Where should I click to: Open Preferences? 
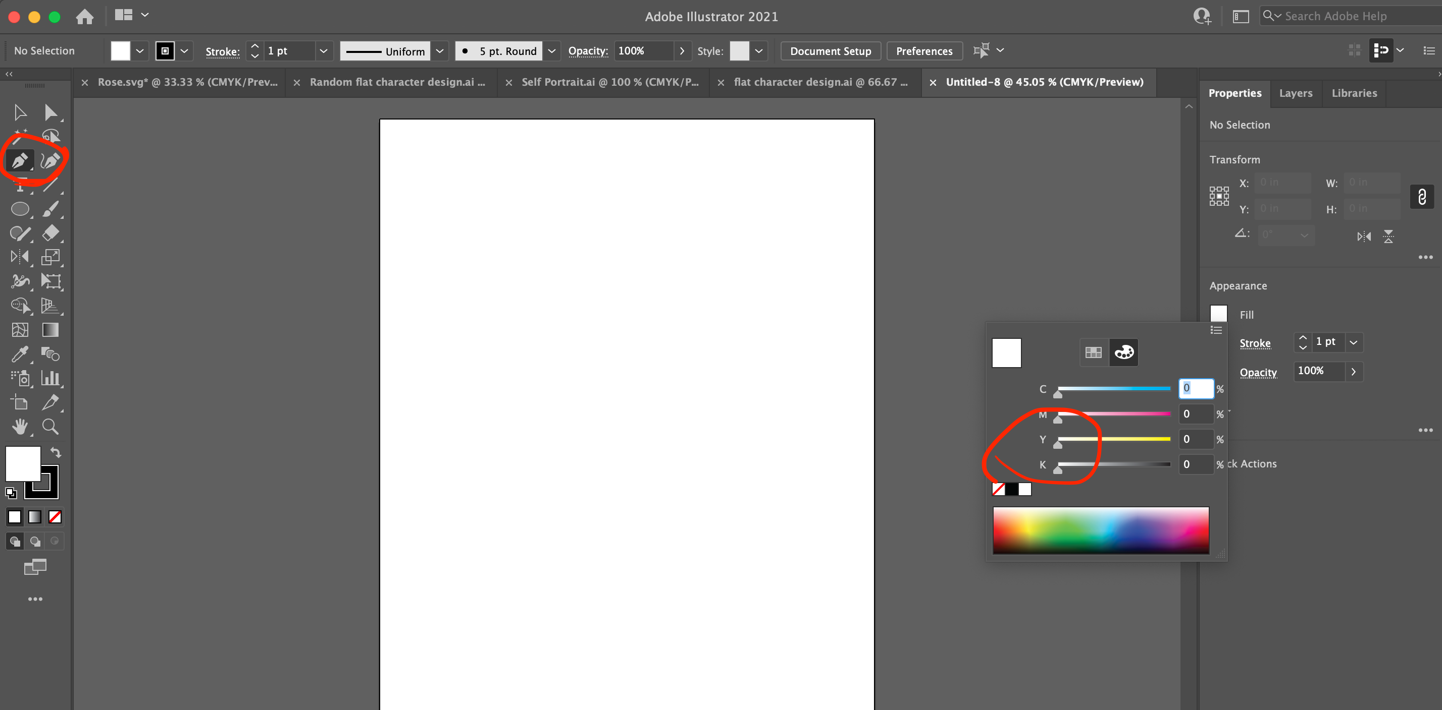924,51
